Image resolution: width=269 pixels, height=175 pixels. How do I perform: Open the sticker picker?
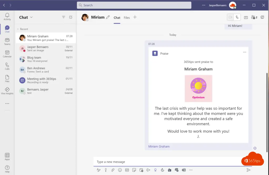click(134, 170)
